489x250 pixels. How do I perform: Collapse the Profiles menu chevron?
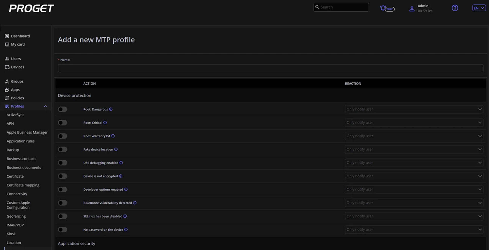(45, 106)
